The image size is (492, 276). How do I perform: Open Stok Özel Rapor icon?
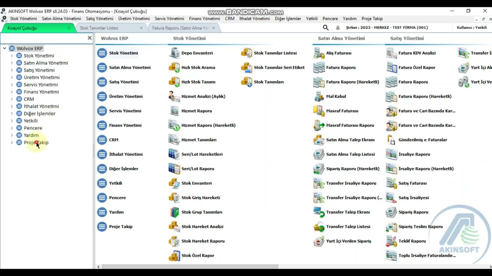point(175,255)
